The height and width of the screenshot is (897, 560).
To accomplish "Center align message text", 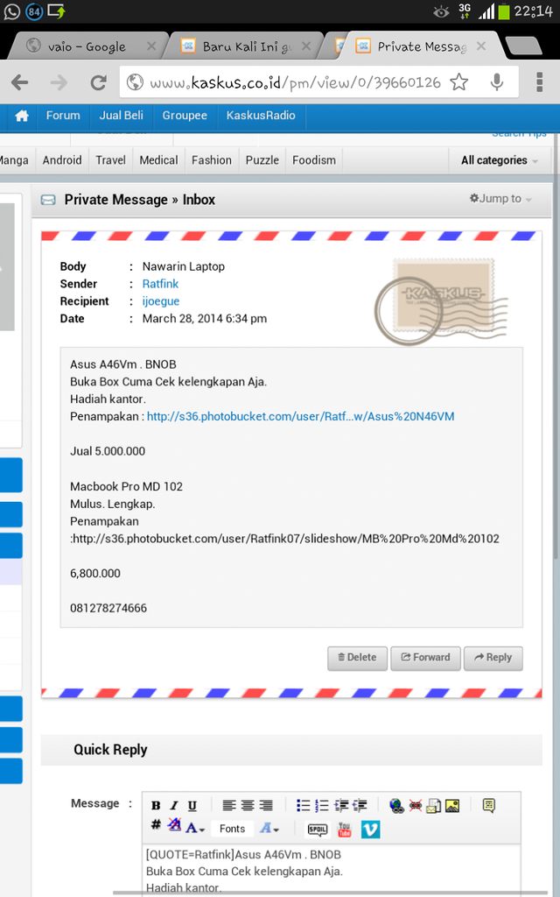I will (248, 806).
